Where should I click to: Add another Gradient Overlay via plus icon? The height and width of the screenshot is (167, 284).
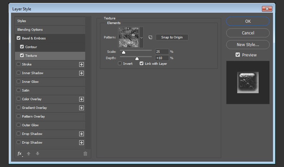coord(81,108)
